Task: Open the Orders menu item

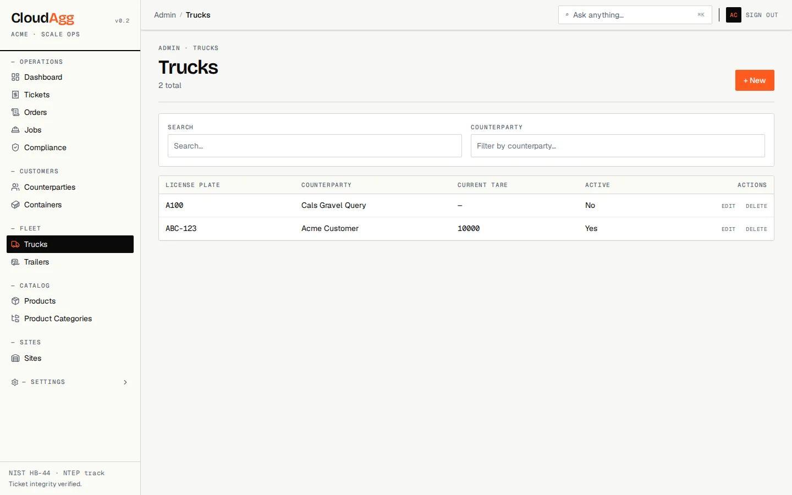Action: (70, 112)
